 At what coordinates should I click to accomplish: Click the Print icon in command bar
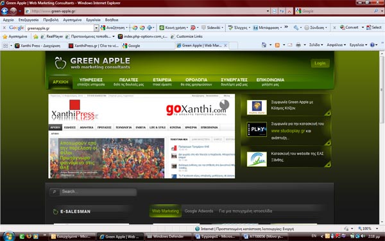pos(298,45)
